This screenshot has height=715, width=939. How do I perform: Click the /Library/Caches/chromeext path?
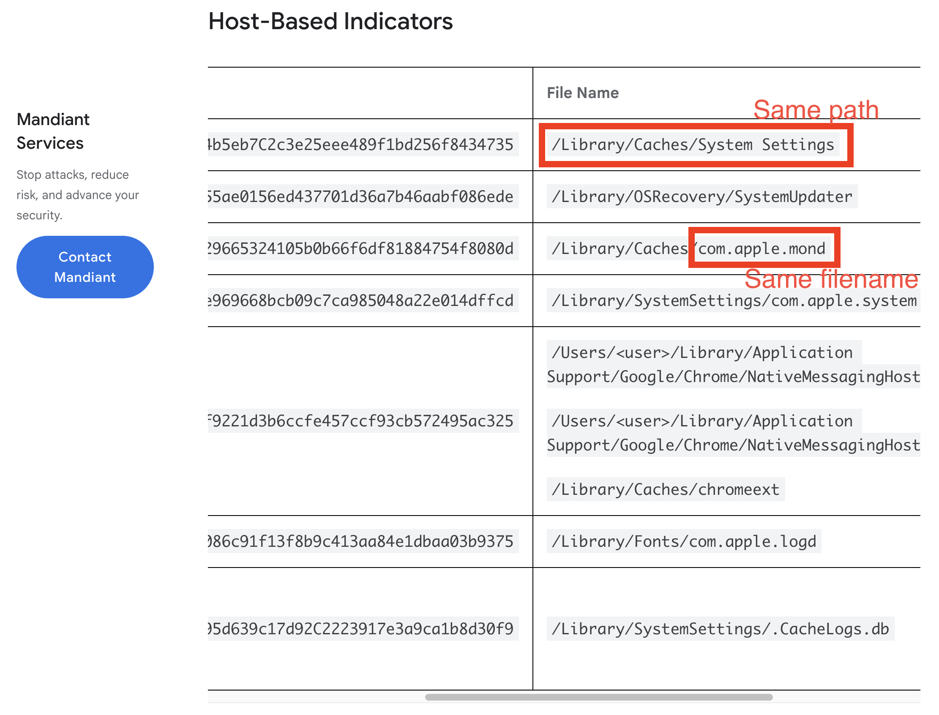click(665, 489)
